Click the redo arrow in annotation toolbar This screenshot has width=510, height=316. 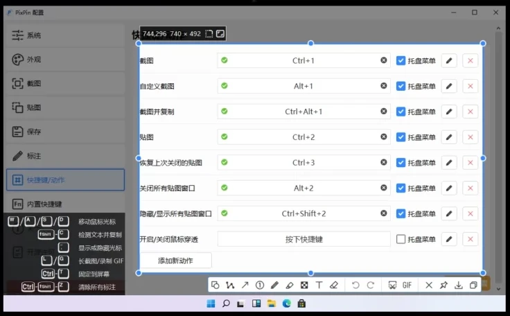(371, 286)
